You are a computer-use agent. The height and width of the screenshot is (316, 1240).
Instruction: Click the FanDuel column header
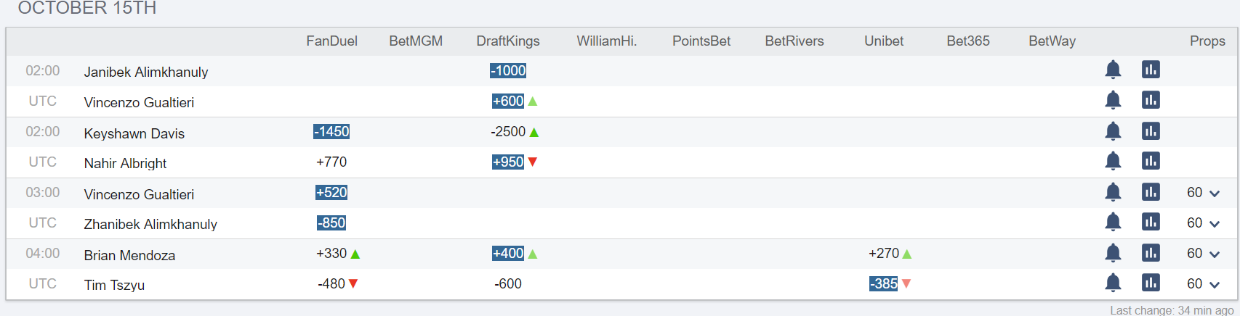pos(331,41)
